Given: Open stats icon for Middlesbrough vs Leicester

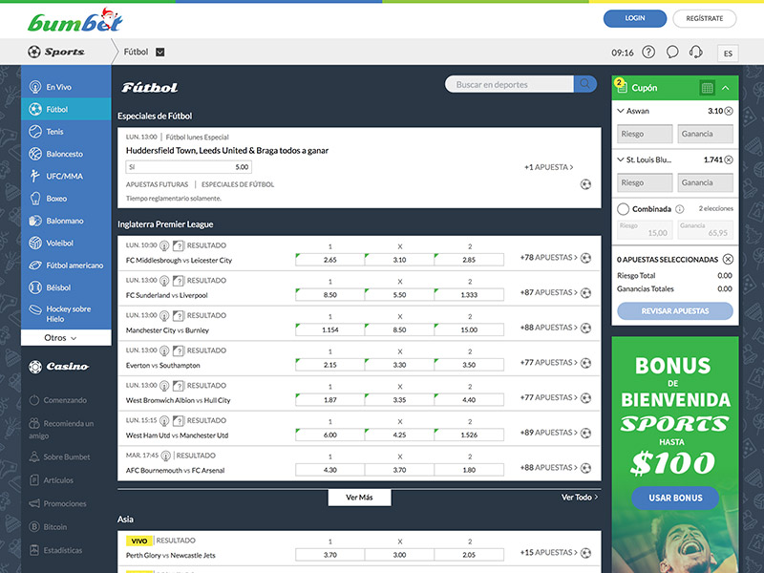Looking at the screenshot, I should [179, 245].
